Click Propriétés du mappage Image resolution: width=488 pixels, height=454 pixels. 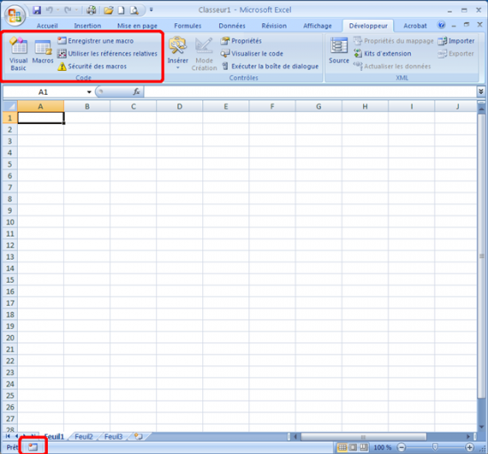(393, 41)
